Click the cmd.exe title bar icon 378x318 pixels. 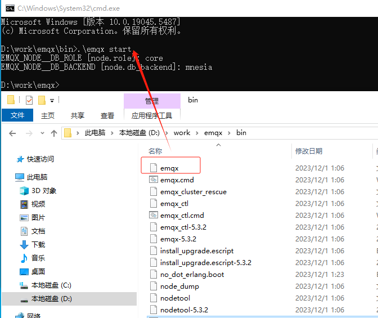(10, 8)
